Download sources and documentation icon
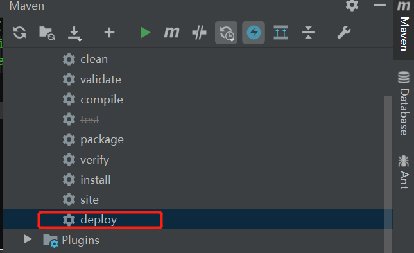This screenshot has height=253, width=414. 75,33
